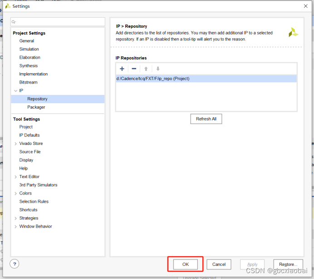314x279 pixels.
Task: Open Selection Rules settings
Action: (34, 201)
